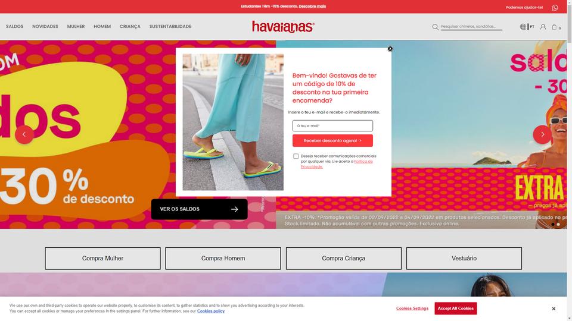Open the CRIANÇA menu
572x321 pixels.
(x=130, y=27)
